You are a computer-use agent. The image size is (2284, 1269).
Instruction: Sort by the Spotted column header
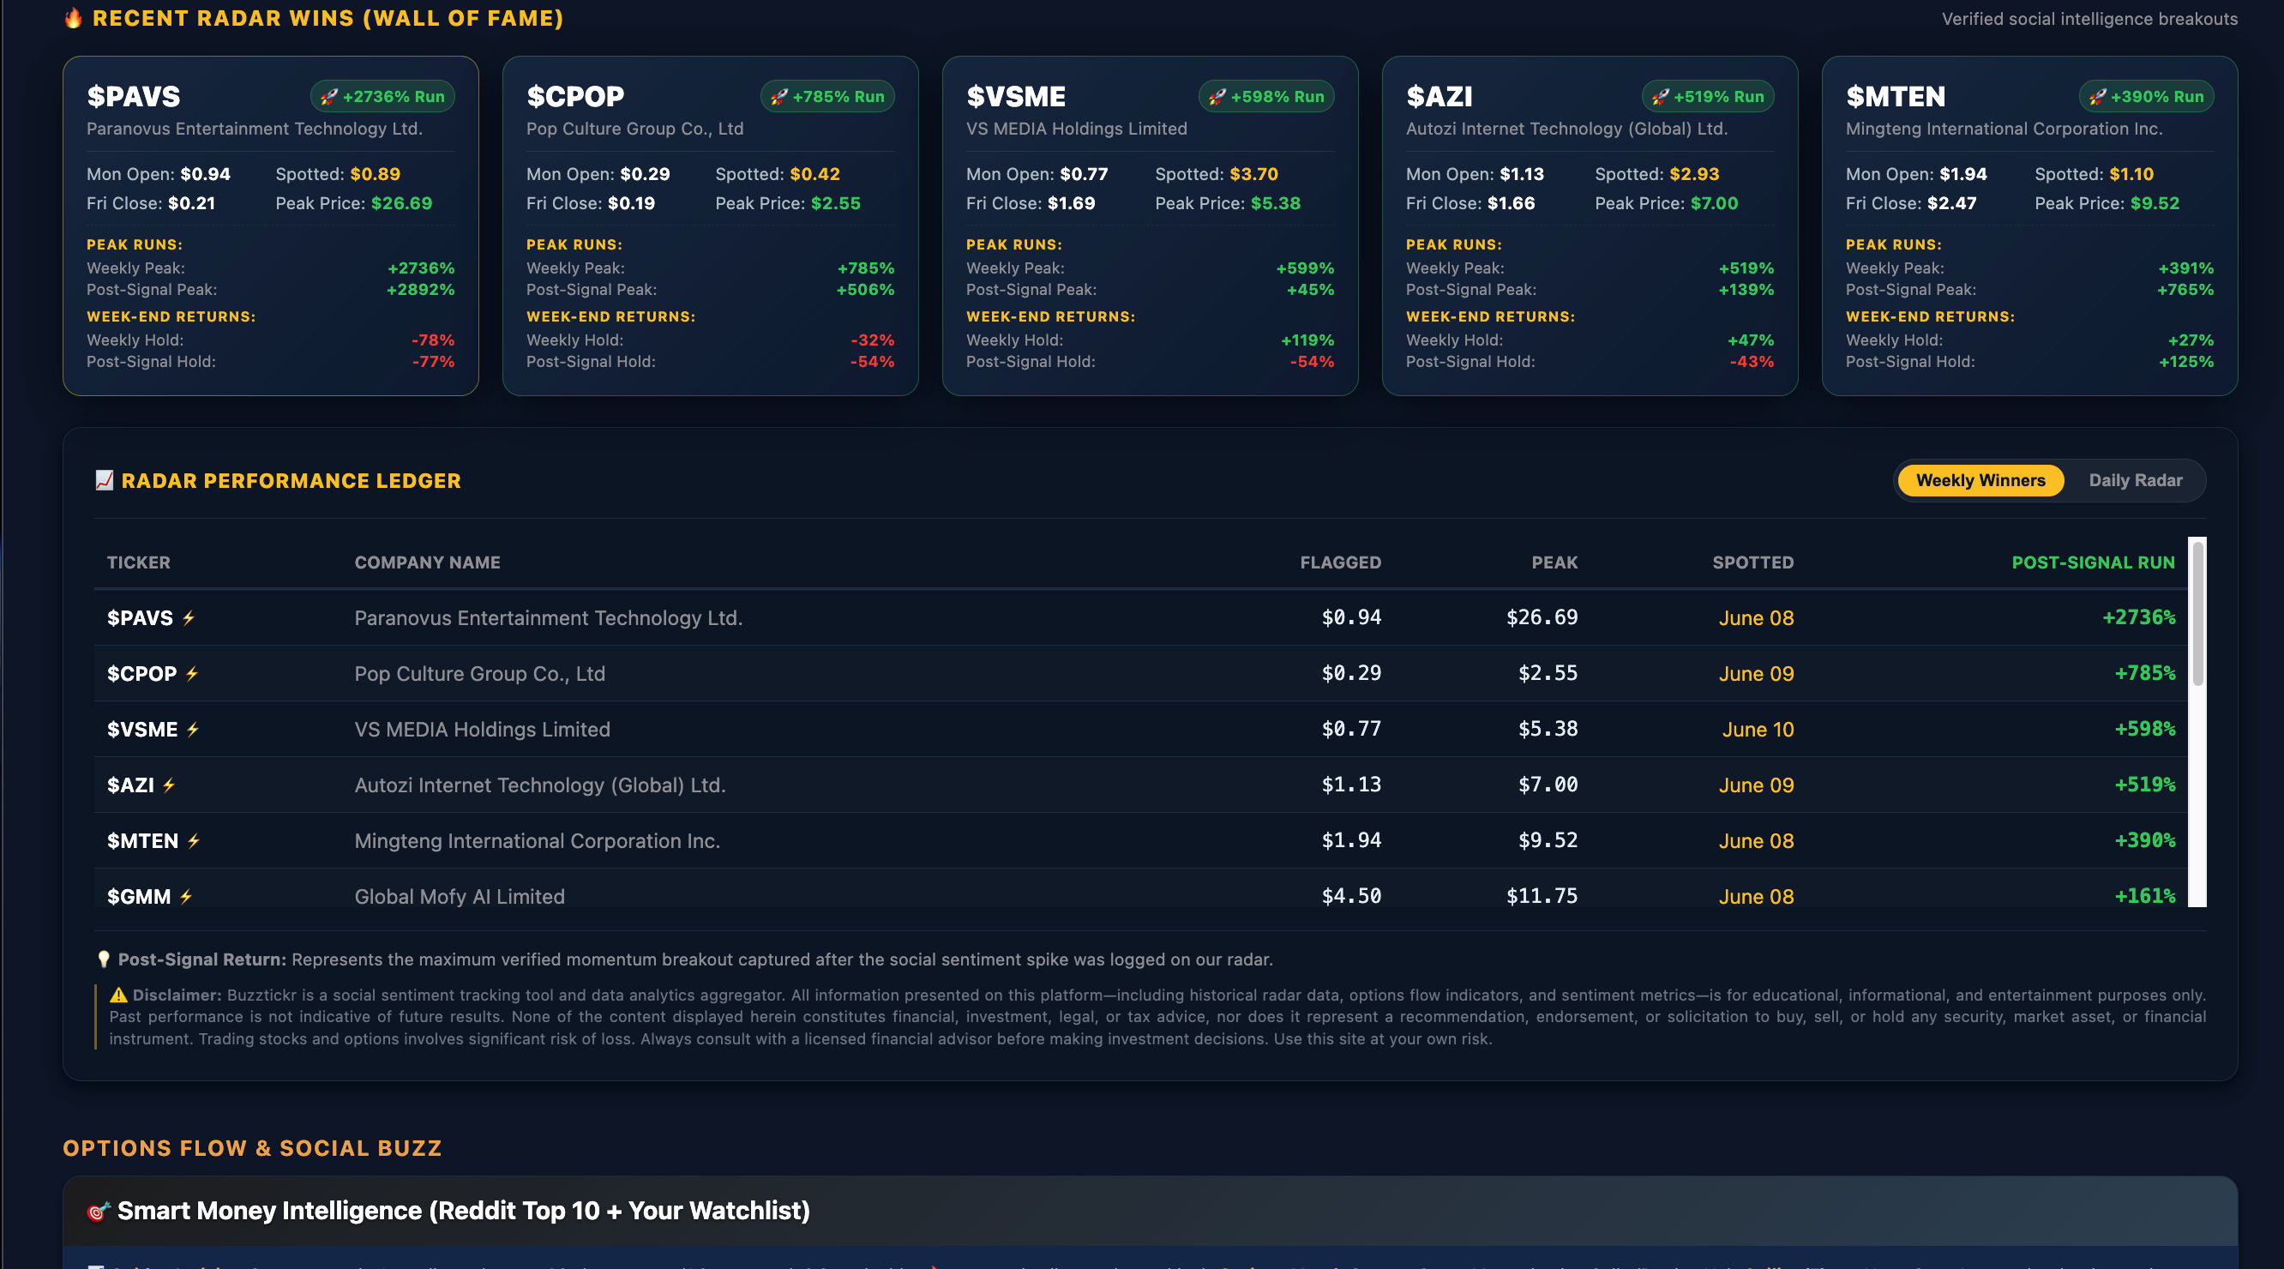click(x=1752, y=563)
